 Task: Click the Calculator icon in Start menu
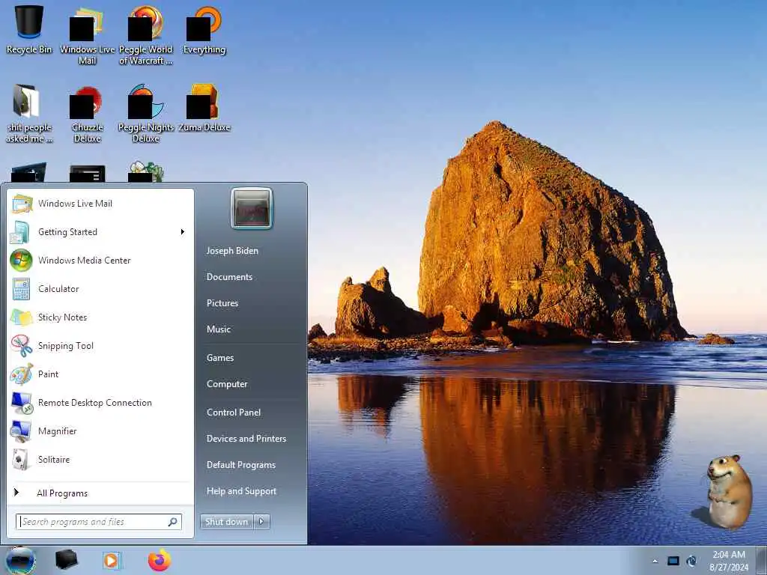tap(21, 288)
